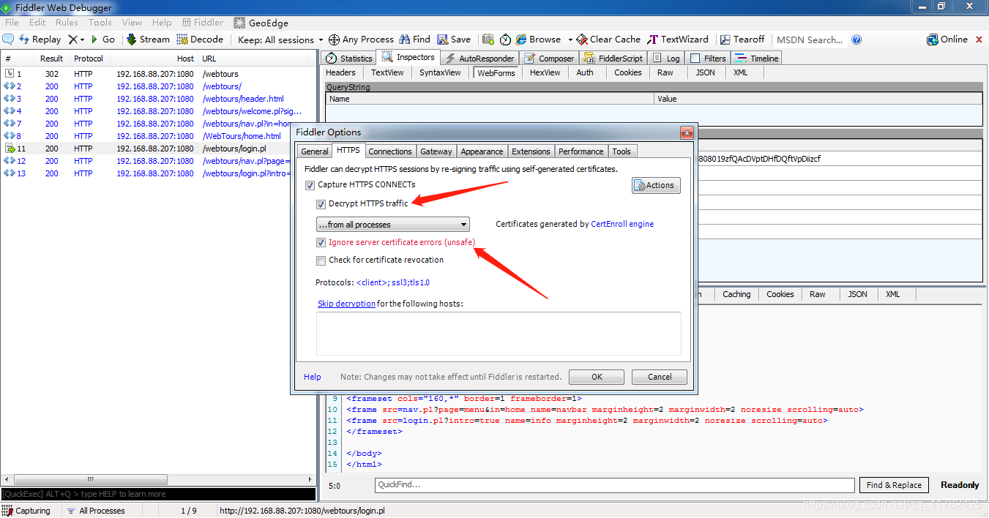The height and width of the screenshot is (518, 989).
Task: Click the Replay toolbar button
Action: [40, 40]
